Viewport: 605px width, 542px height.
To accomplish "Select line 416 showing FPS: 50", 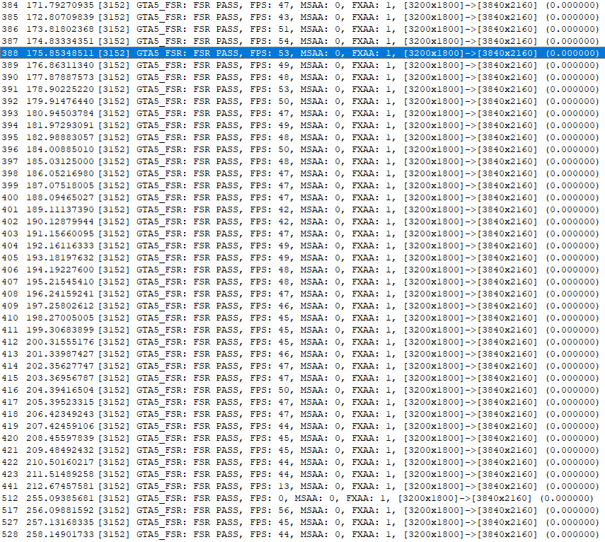I will click(283, 391).
